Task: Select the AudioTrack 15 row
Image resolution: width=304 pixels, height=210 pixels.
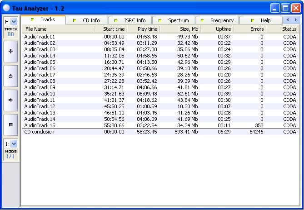Action: click(160, 125)
